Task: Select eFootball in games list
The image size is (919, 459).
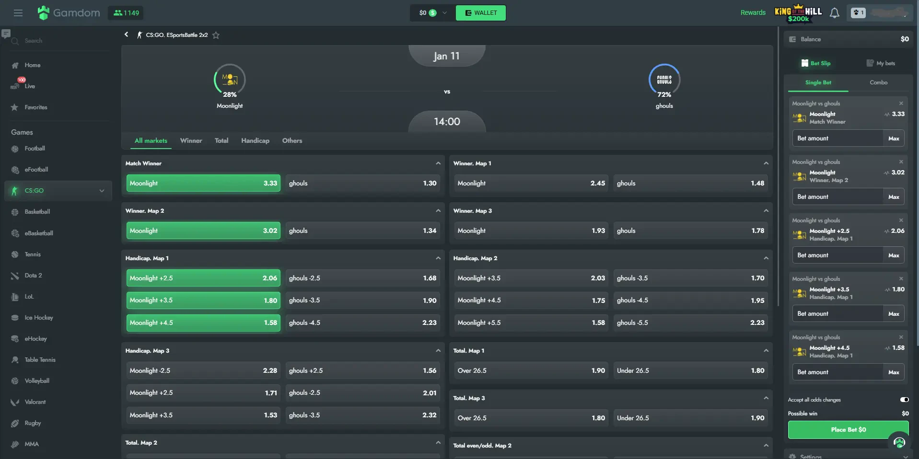Action: 36,170
